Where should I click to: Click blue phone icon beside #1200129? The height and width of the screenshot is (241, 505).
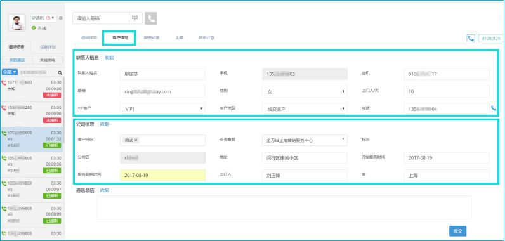[x=471, y=38]
